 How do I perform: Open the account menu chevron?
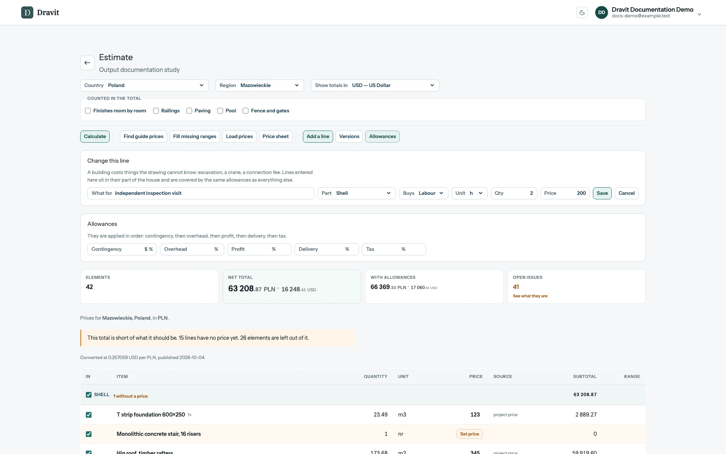pos(700,14)
